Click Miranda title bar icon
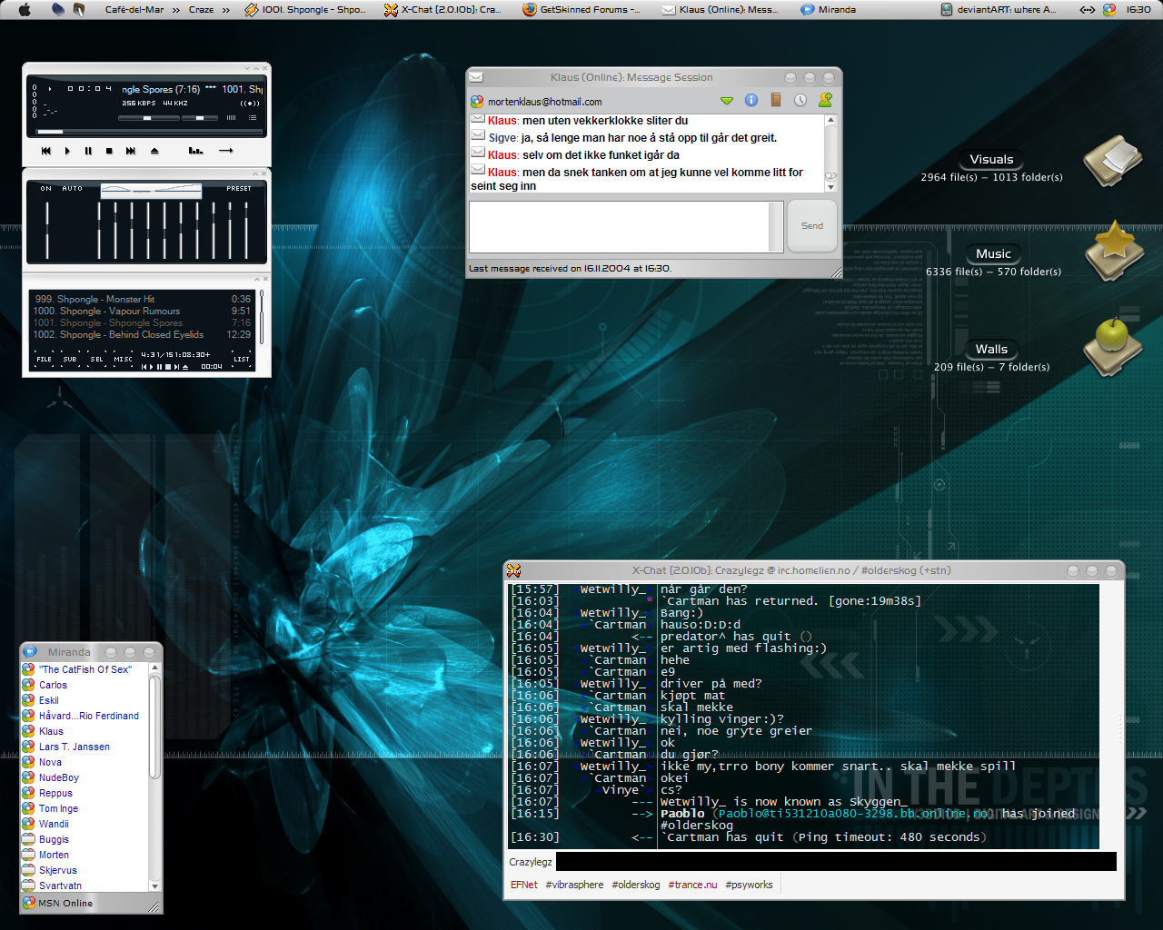 pyautogui.click(x=30, y=652)
